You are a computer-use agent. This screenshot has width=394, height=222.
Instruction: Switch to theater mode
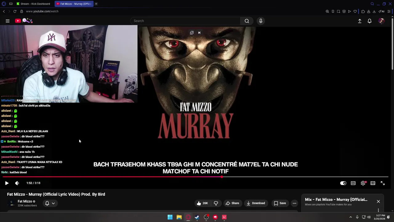pyautogui.click(x=373, y=183)
